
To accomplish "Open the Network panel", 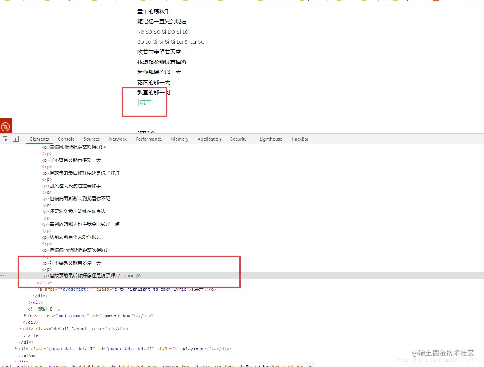I will 118,139.
